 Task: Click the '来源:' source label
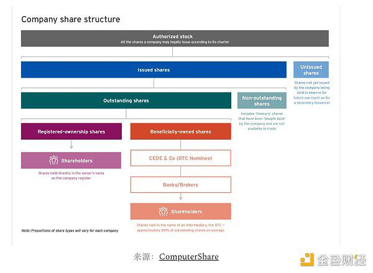click(144, 257)
